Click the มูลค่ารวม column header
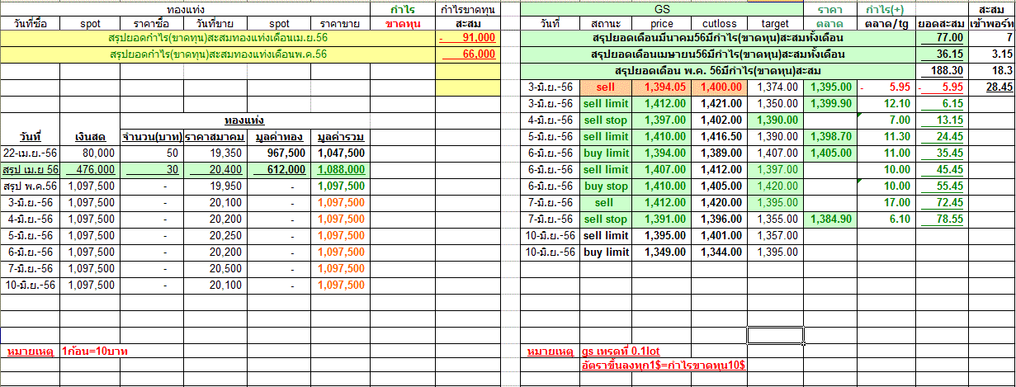1016x387 pixels. [x=341, y=136]
